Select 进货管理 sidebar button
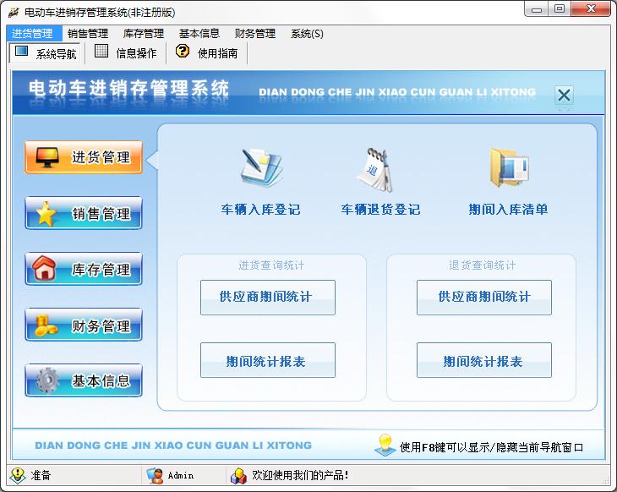 (84, 157)
